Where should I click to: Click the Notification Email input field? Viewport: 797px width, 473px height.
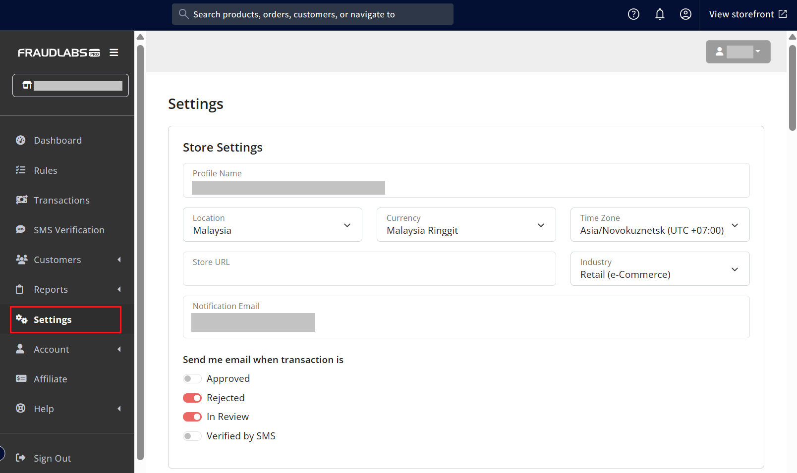coord(466,317)
